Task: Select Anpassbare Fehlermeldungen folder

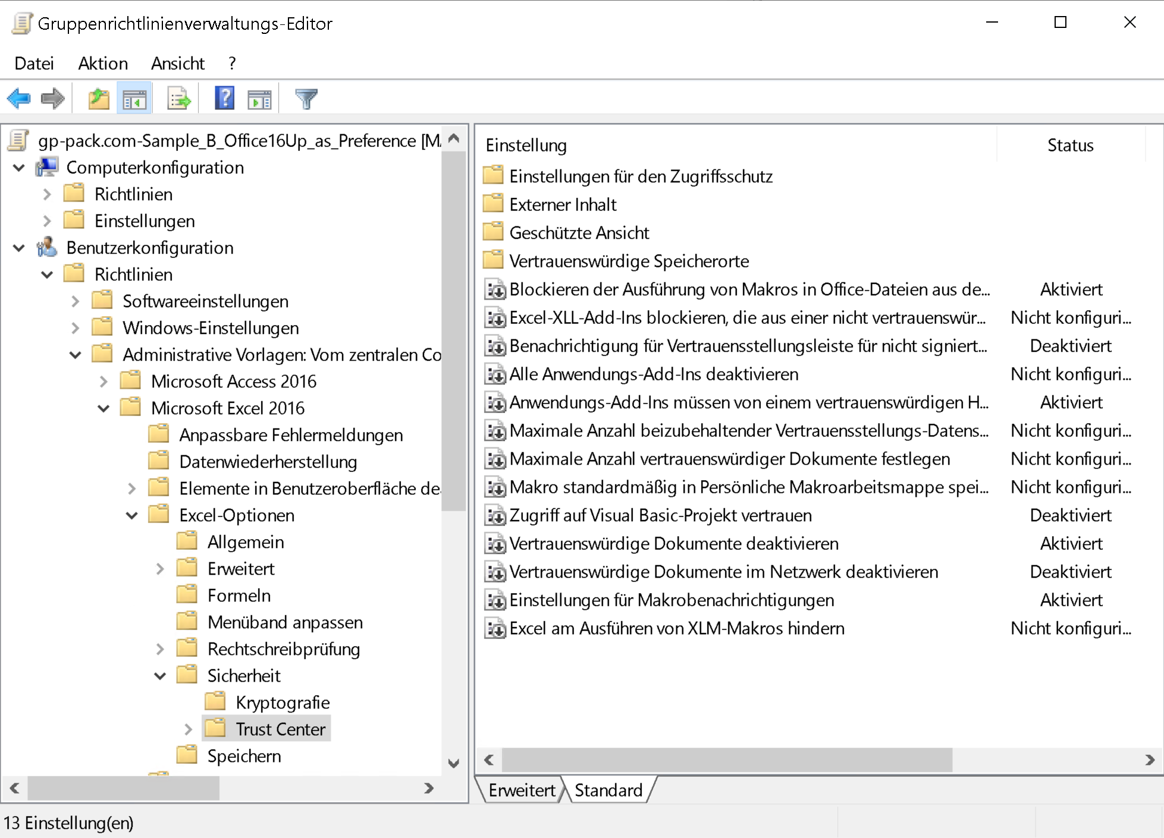Action: point(291,435)
